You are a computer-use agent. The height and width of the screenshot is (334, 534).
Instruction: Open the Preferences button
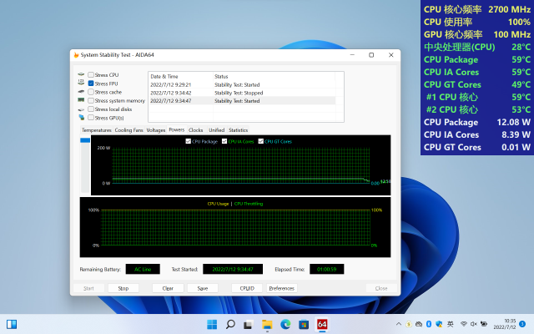282,288
